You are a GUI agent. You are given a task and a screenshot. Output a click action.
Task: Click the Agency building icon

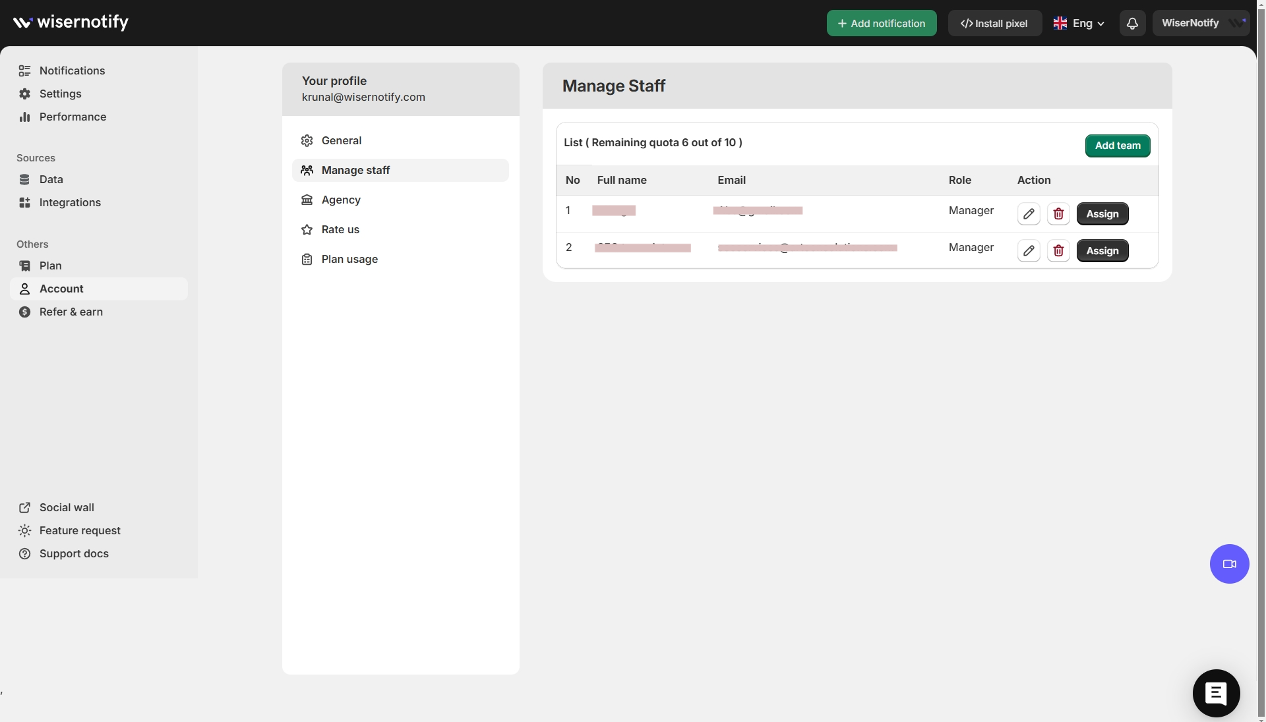[x=307, y=200]
